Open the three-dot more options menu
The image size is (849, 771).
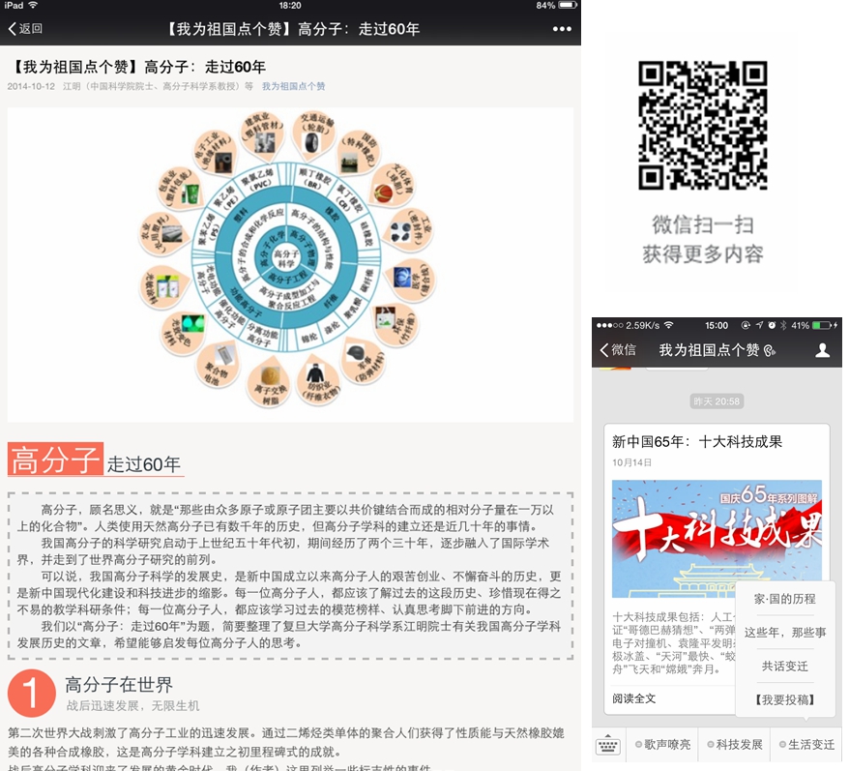pyautogui.click(x=562, y=29)
